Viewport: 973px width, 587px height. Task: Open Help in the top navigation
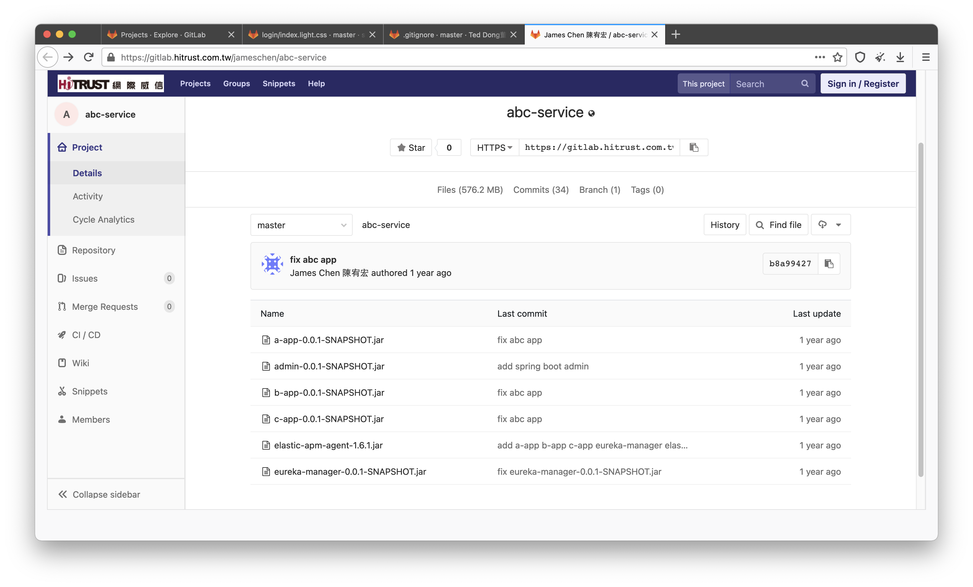point(316,83)
